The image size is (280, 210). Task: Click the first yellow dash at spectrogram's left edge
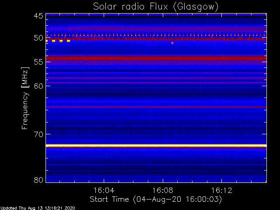tap(47, 41)
